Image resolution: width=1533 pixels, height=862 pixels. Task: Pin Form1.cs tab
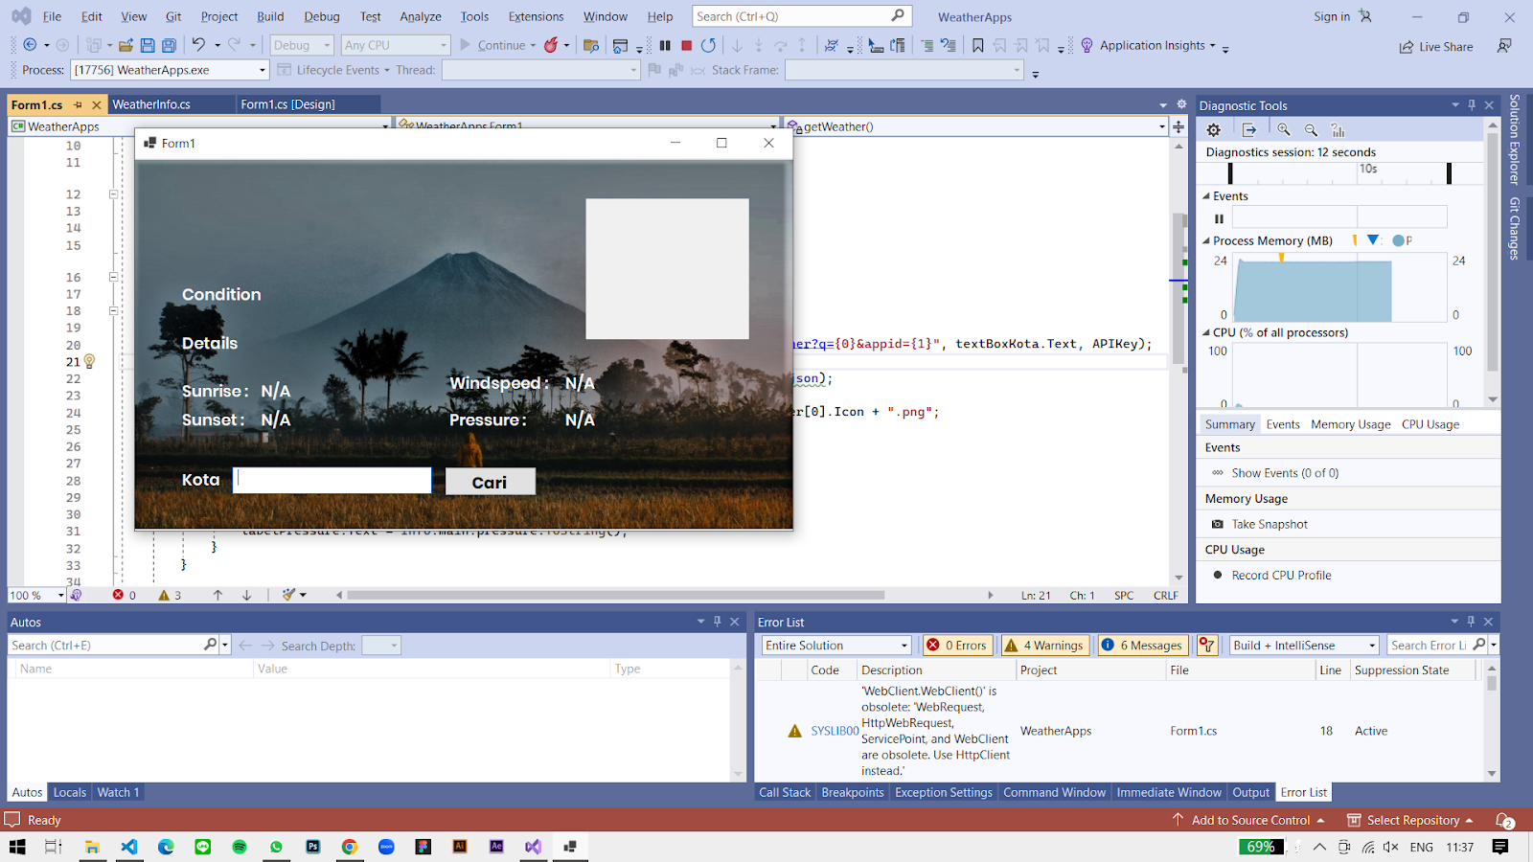78,104
